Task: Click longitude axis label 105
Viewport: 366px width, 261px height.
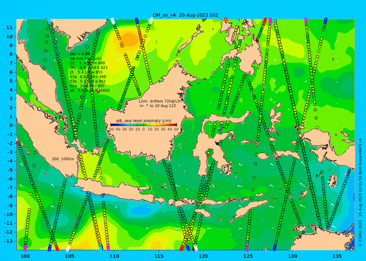Action: click(x=70, y=256)
